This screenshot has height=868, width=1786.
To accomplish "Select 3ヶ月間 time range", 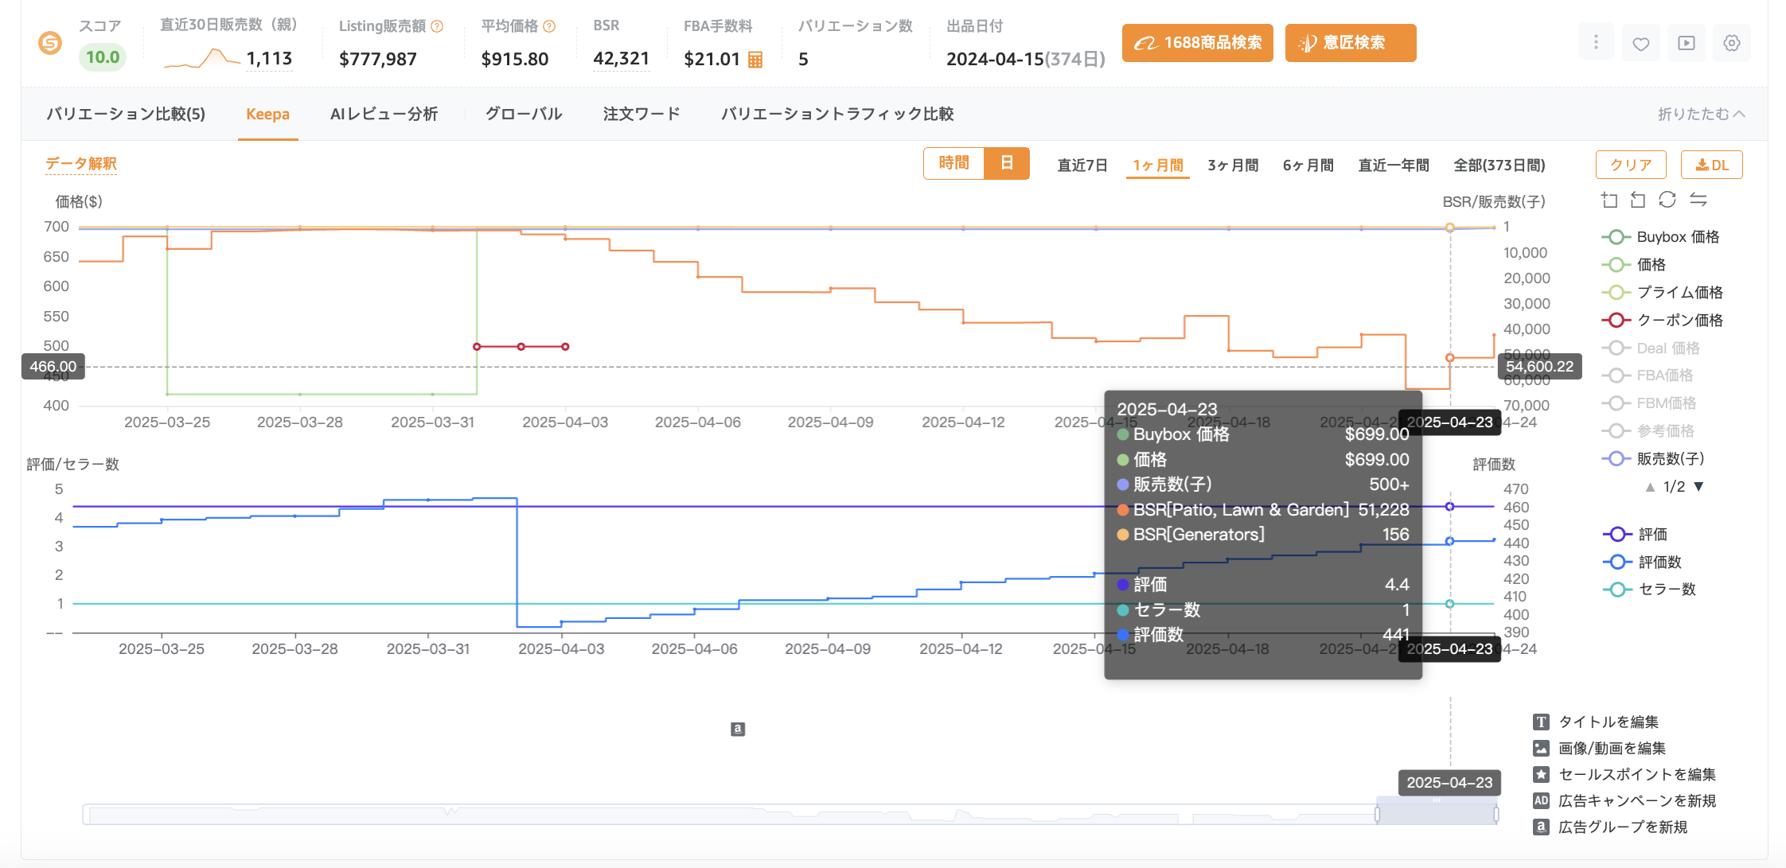I will click(1233, 165).
